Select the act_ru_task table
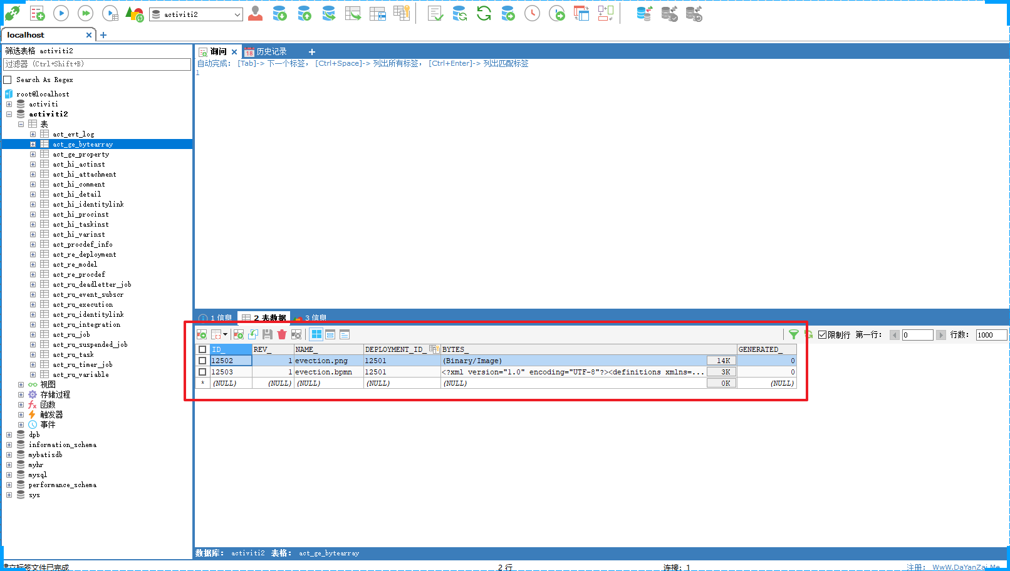Screen dimensions: 1010x571 click(x=73, y=354)
